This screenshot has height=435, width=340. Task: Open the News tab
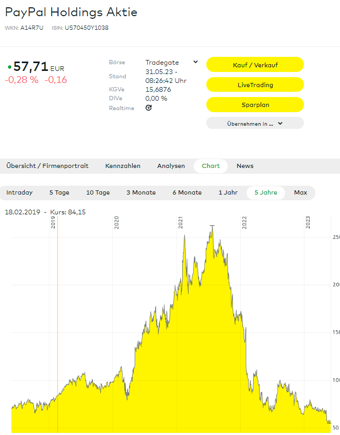point(245,166)
